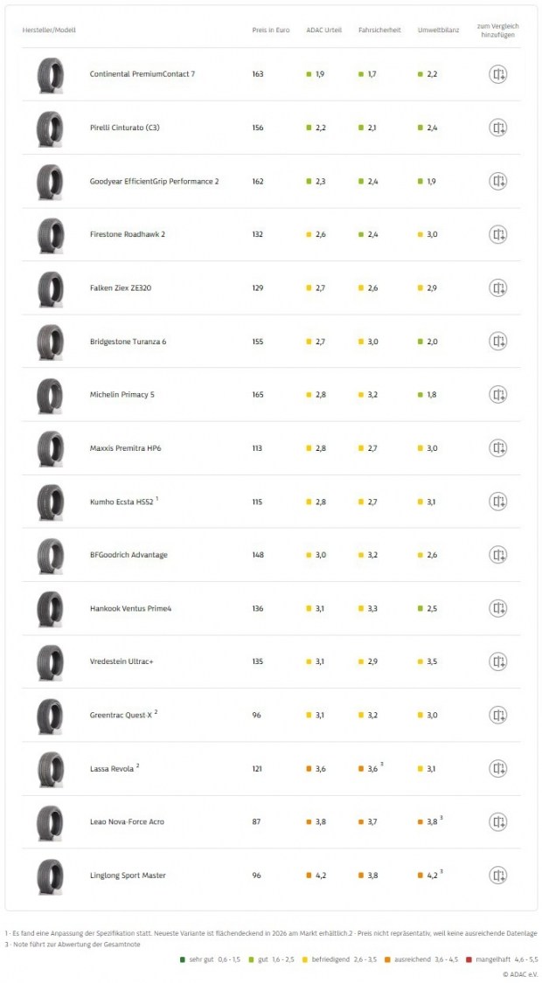Click compare icon for Kumho Ecsta HS52
The image size is (542, 983).
pos(497,502)
